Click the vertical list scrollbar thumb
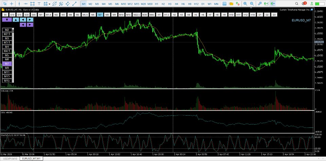 pos(13,31)
